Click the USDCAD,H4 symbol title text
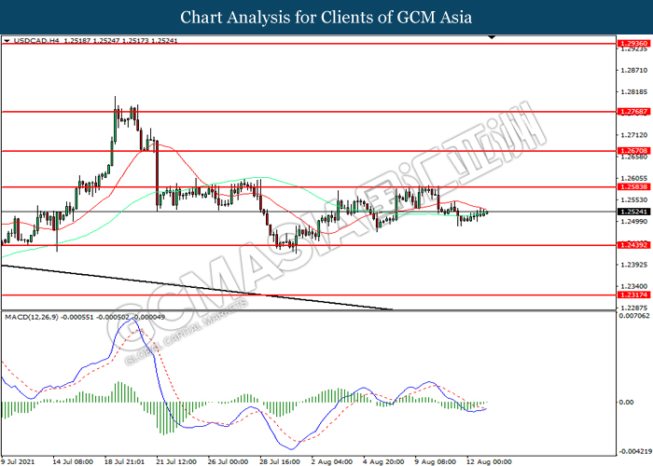The image size is (653, 466). click(x=39, y=41)
